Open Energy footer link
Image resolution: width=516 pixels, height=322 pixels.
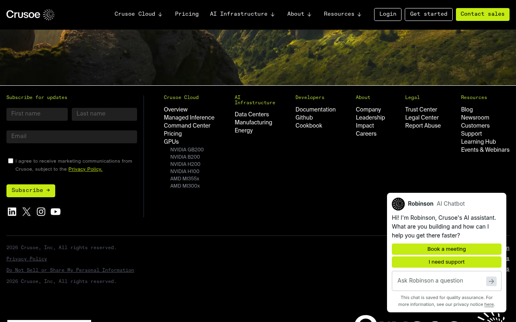click(x=244, y=130)
